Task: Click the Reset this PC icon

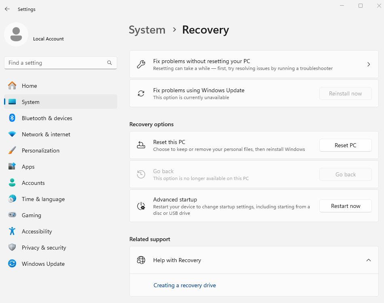Action: pos(141,145)
